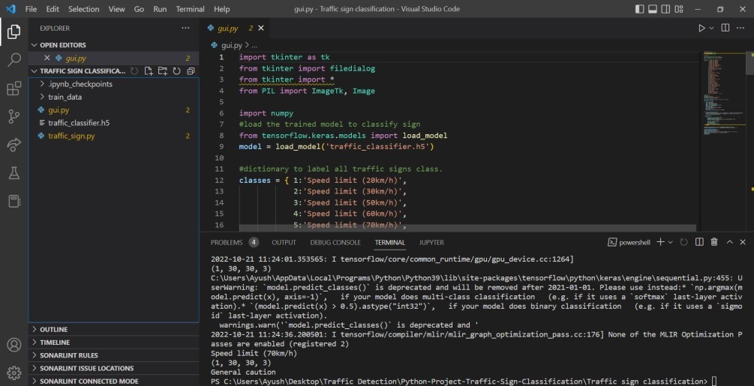Screen dimensions: 754x386
Task: Open the Accounts menu
Action: pyautogui.click(x=14, y=345)
